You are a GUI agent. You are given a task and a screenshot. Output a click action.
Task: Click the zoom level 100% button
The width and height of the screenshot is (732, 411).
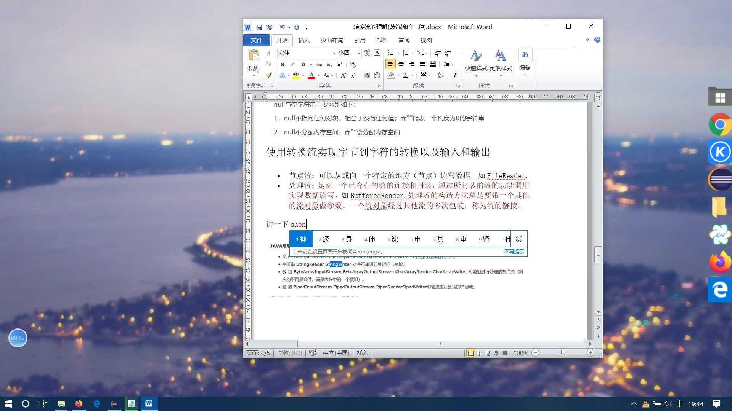pos(520,353)
